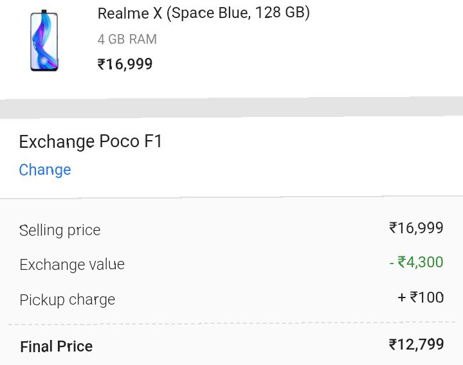Click the rupee symbol in Final Price amount
The width and height of the screenshot is (463, 365).
[393, 344]
